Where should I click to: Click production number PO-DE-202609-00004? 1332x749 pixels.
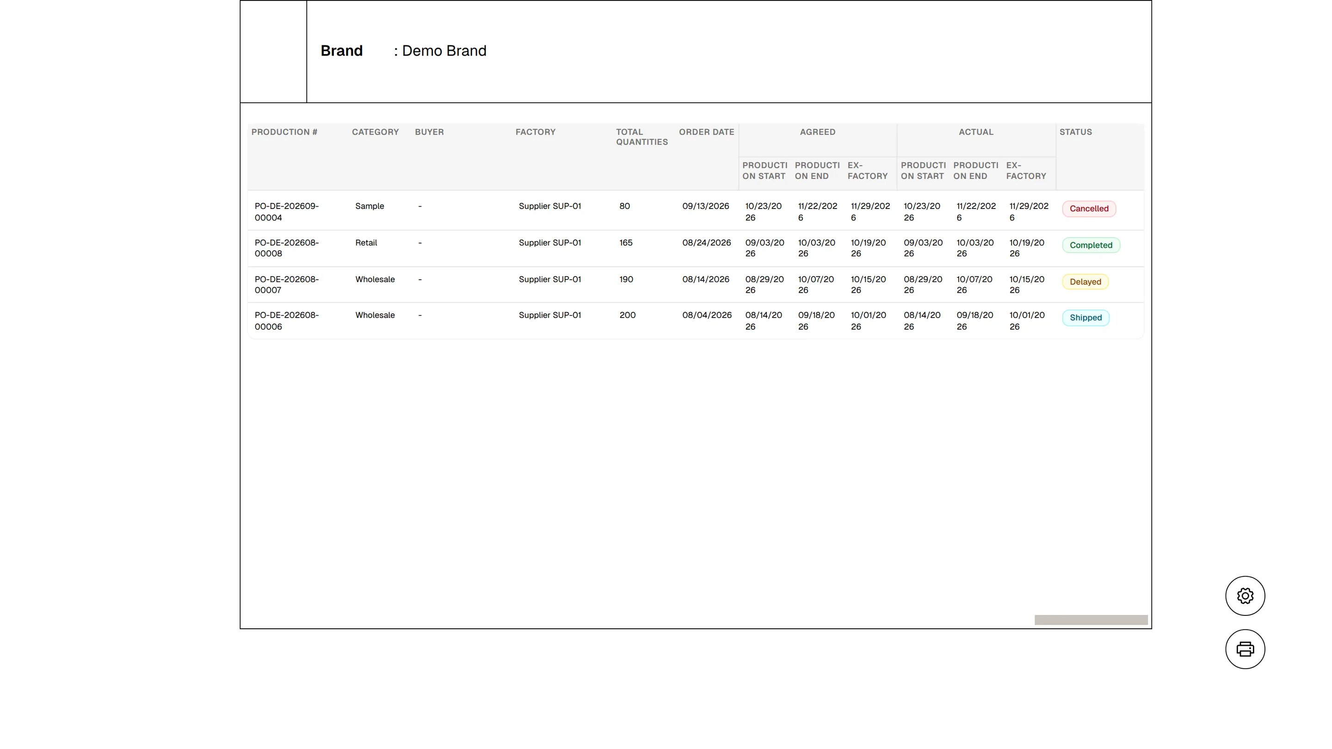[x=286, y=212]
